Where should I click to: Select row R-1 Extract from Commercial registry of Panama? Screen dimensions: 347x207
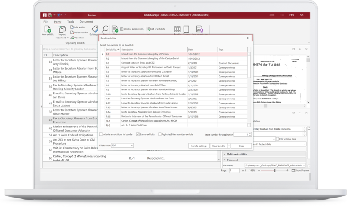[176, 54]
